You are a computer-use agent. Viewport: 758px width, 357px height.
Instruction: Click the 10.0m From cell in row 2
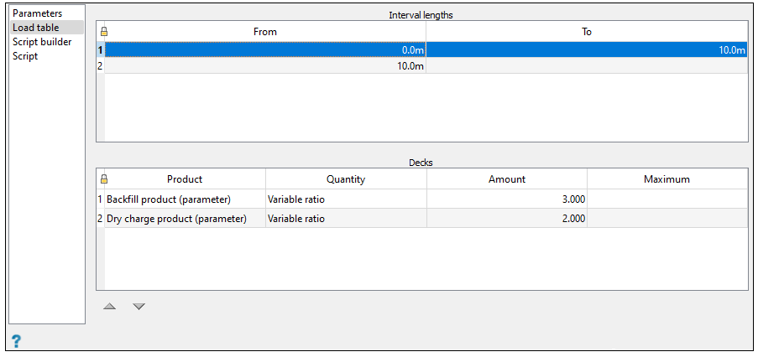click(265, 65)
